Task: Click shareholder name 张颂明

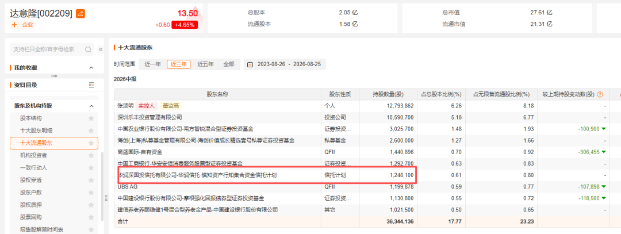Action: [x=125, y=106]
